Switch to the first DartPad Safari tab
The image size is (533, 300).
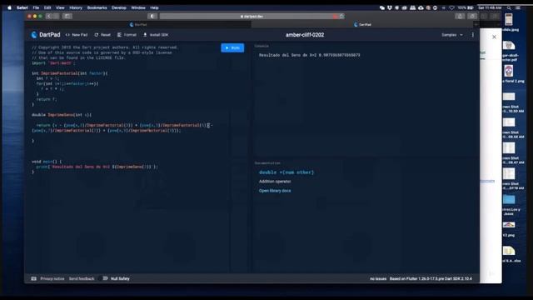[x=138, y=24]
